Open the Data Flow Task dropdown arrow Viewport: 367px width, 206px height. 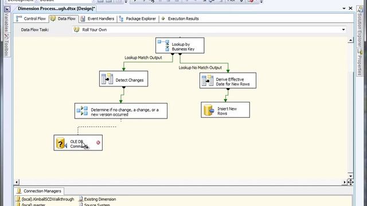pos(343,30)
